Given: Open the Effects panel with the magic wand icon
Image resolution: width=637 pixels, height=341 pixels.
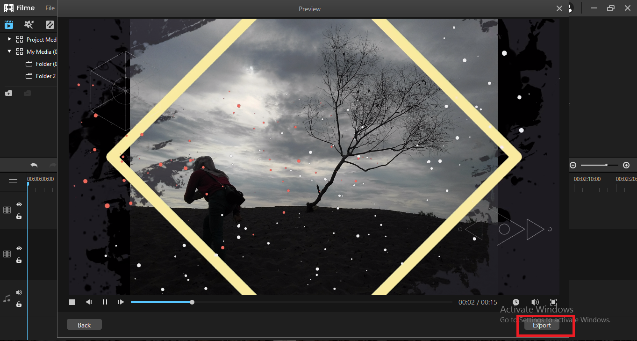Looking at the screenshot, I should pos(29,24).
